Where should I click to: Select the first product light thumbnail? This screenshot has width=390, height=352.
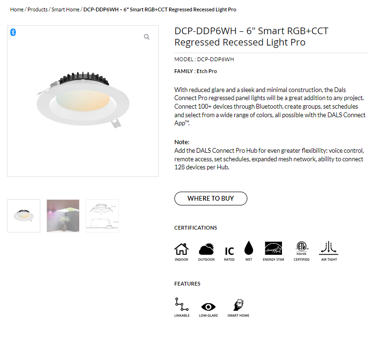coord(24,216)
